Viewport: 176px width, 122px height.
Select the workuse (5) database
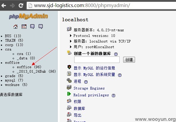point(16,85)
